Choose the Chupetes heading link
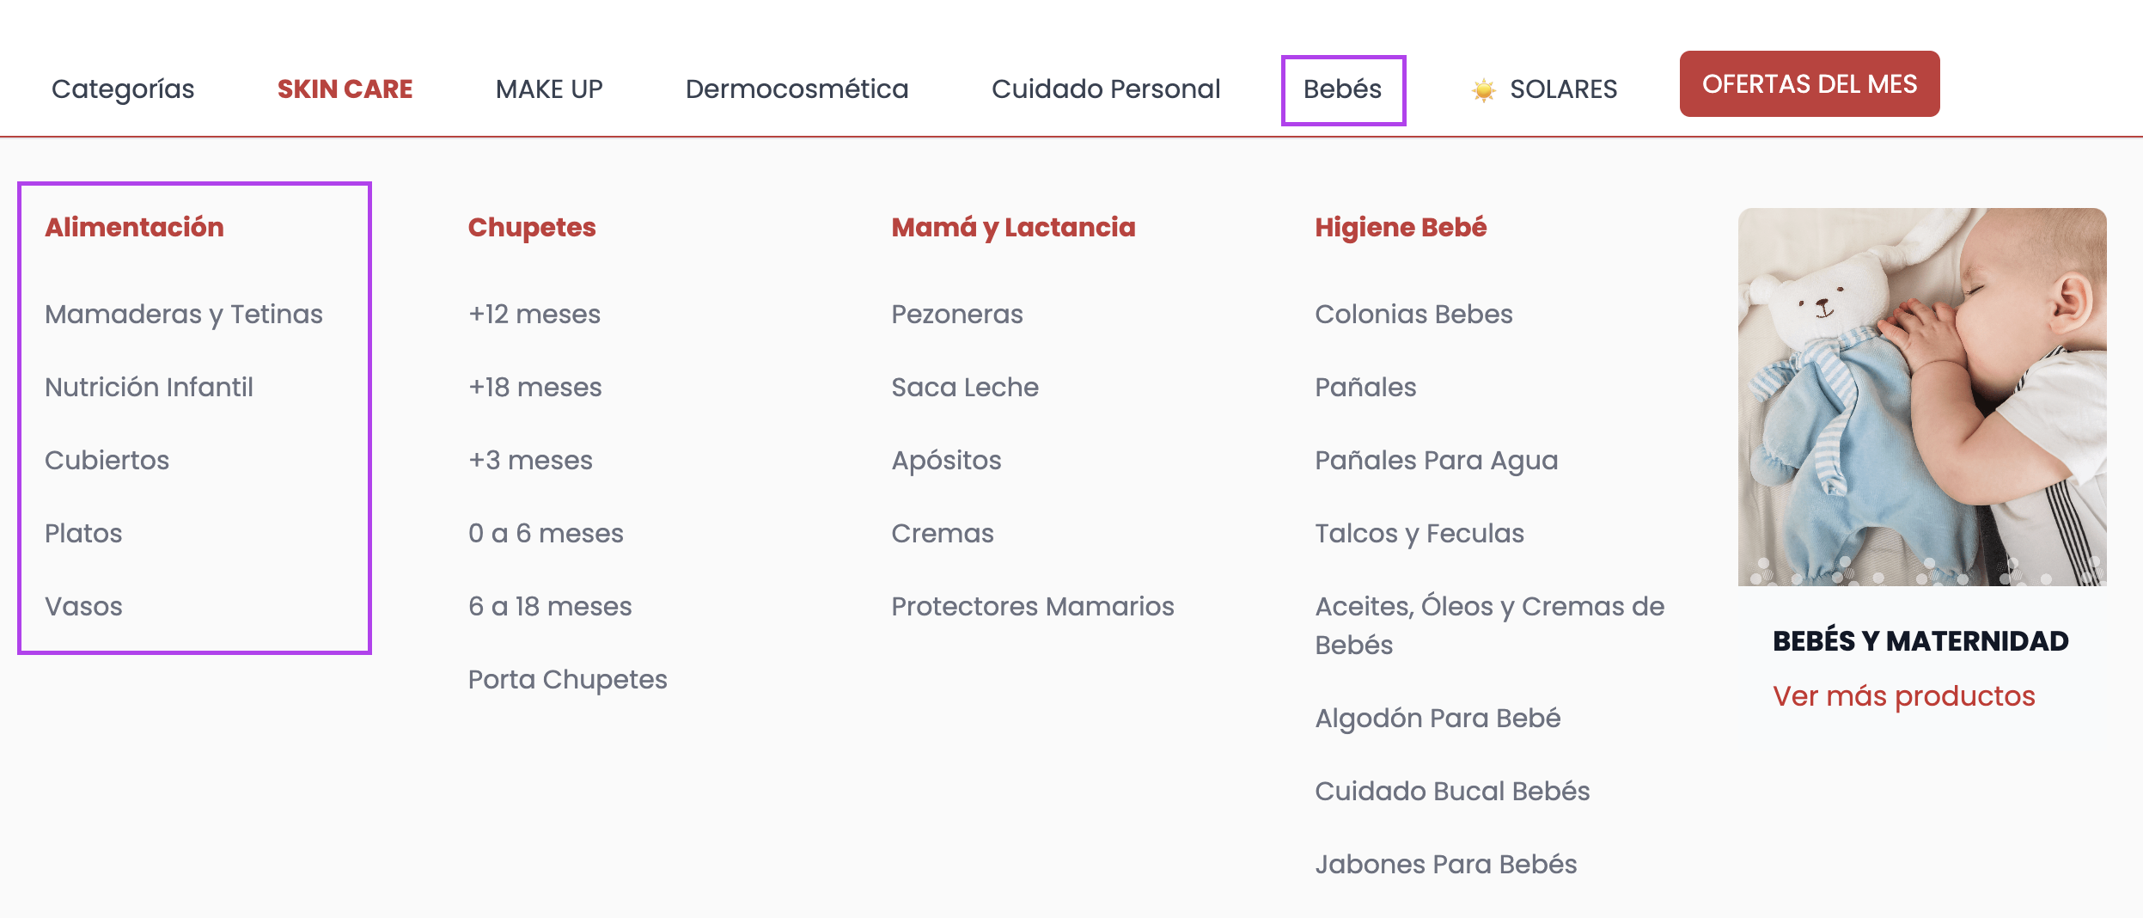The width and height of the screenshot is (2143, 918). tap(532, 227)
